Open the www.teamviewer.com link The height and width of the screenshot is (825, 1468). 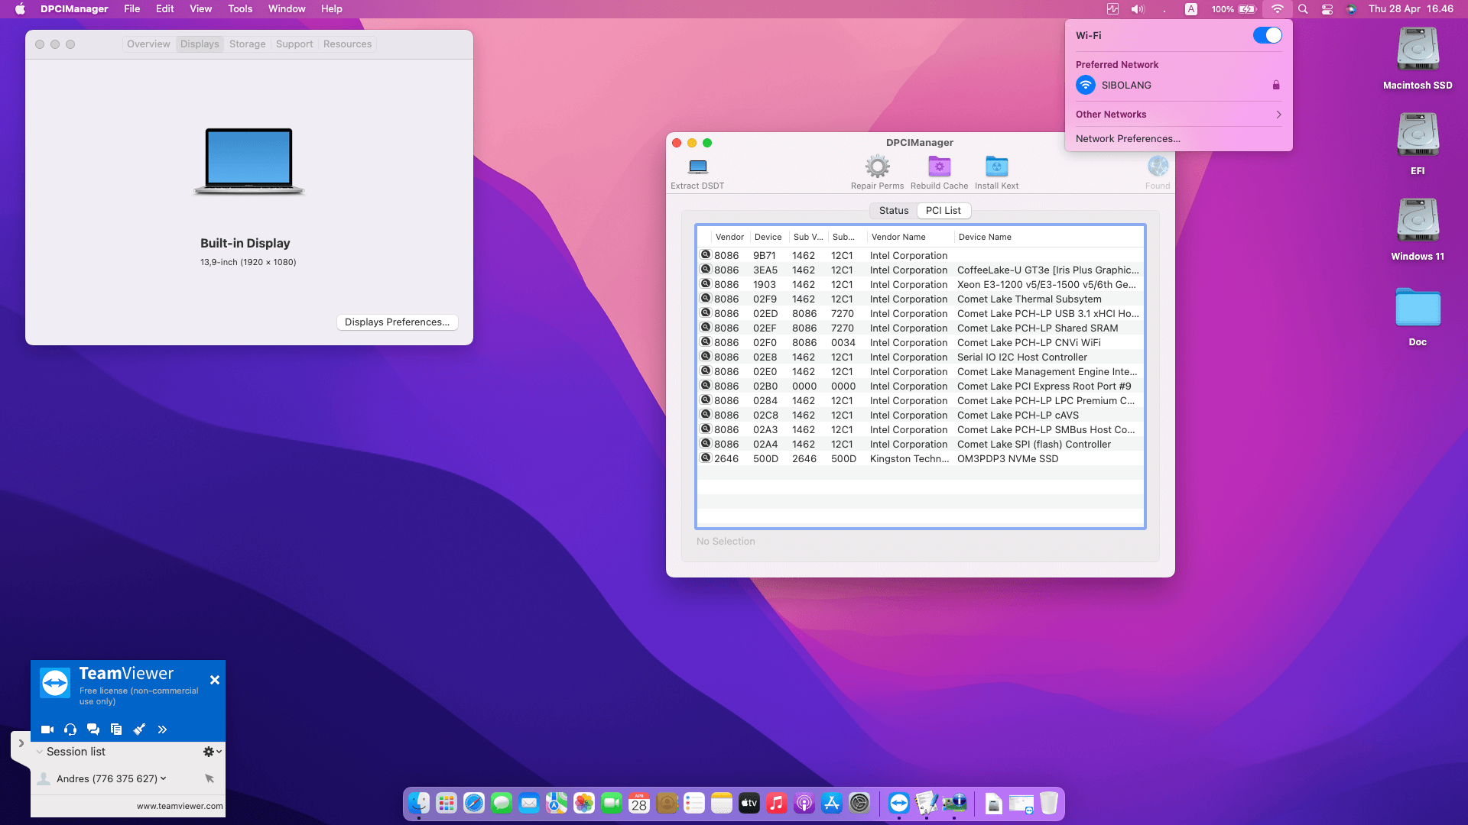180,806
